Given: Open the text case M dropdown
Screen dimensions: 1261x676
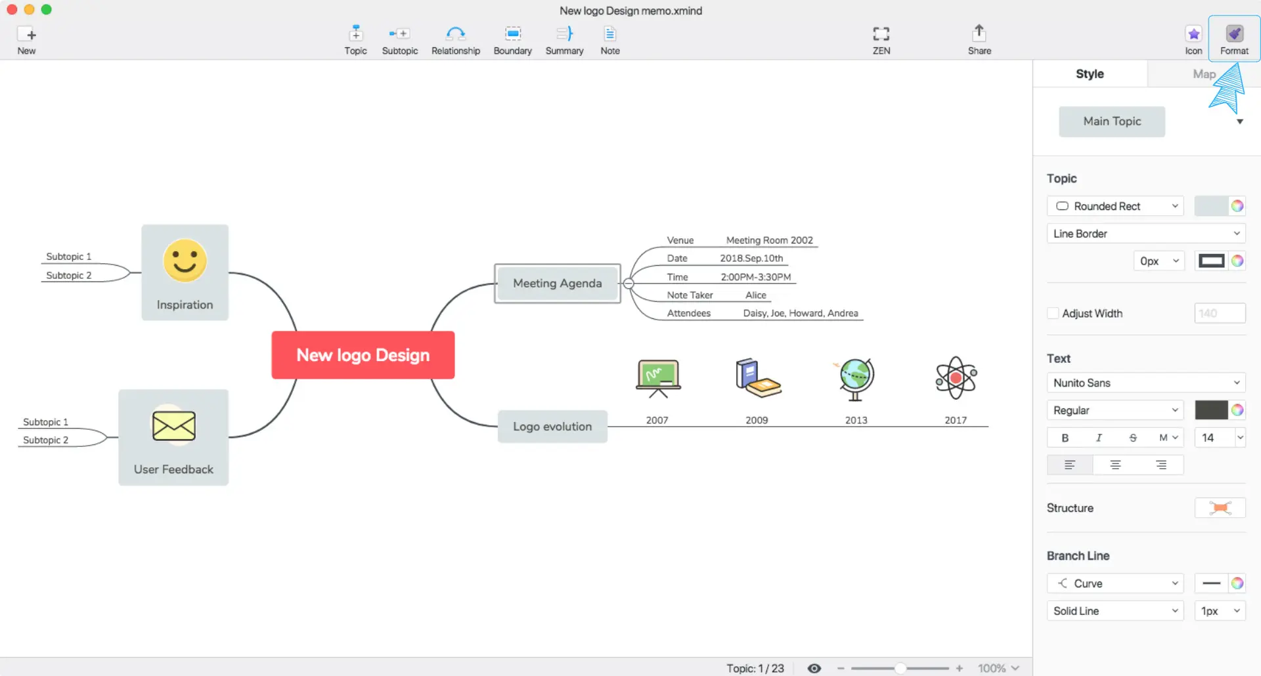Looking at the screenshot, I should pos(1168,438).
